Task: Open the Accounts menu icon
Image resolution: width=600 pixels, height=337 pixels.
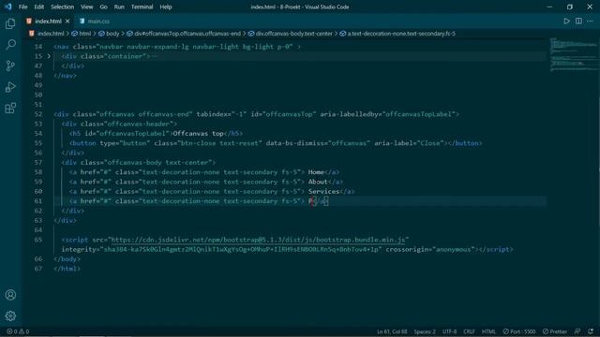Action: pos(10,295)
